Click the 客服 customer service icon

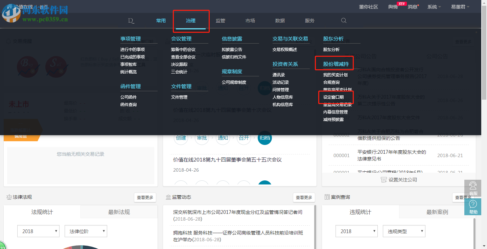coord(473,188)
